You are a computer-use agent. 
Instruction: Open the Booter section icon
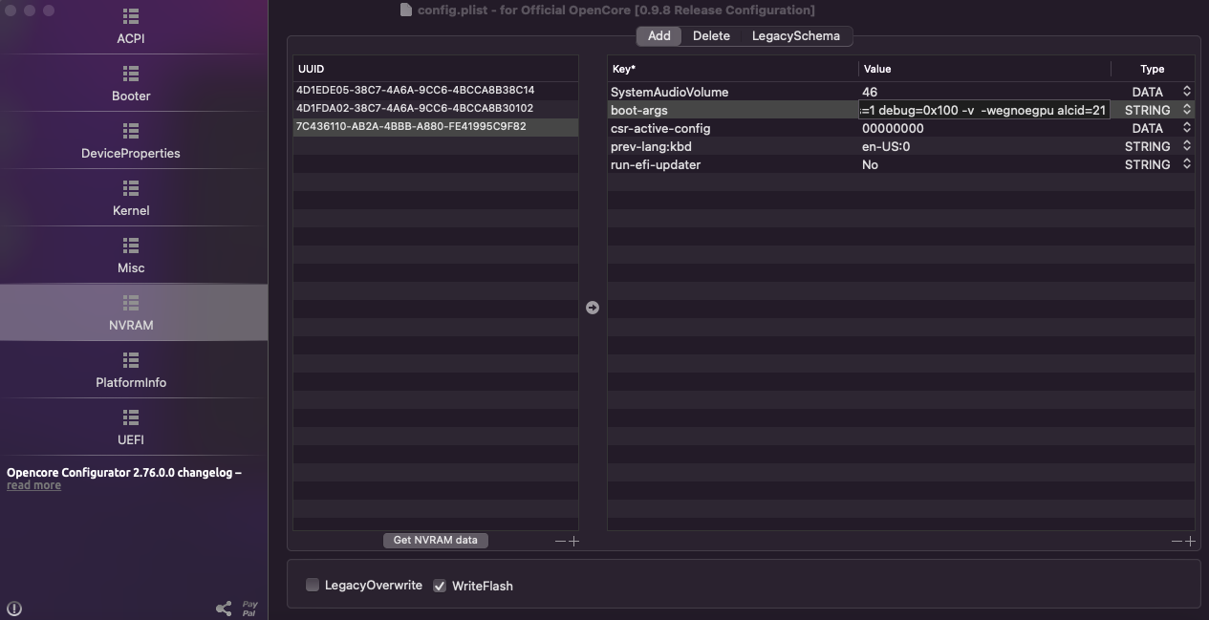coord(131,75)
